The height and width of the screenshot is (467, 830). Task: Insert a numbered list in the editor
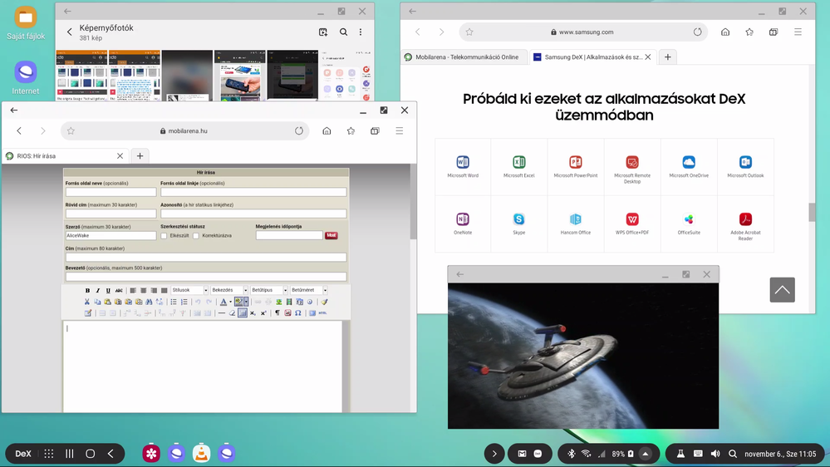coord(184,302)
